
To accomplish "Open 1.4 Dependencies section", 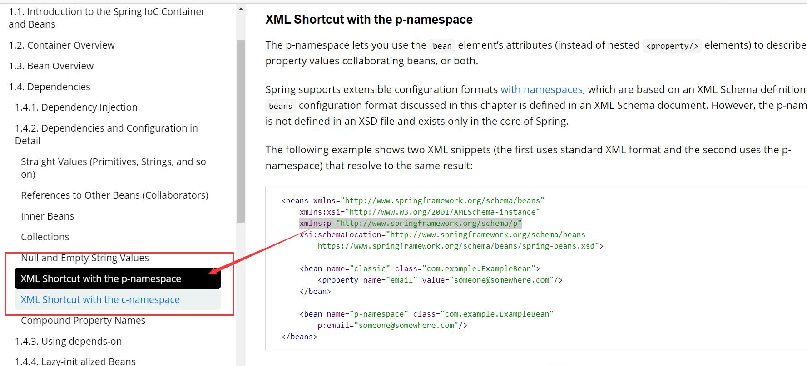I will pos(50,87).
